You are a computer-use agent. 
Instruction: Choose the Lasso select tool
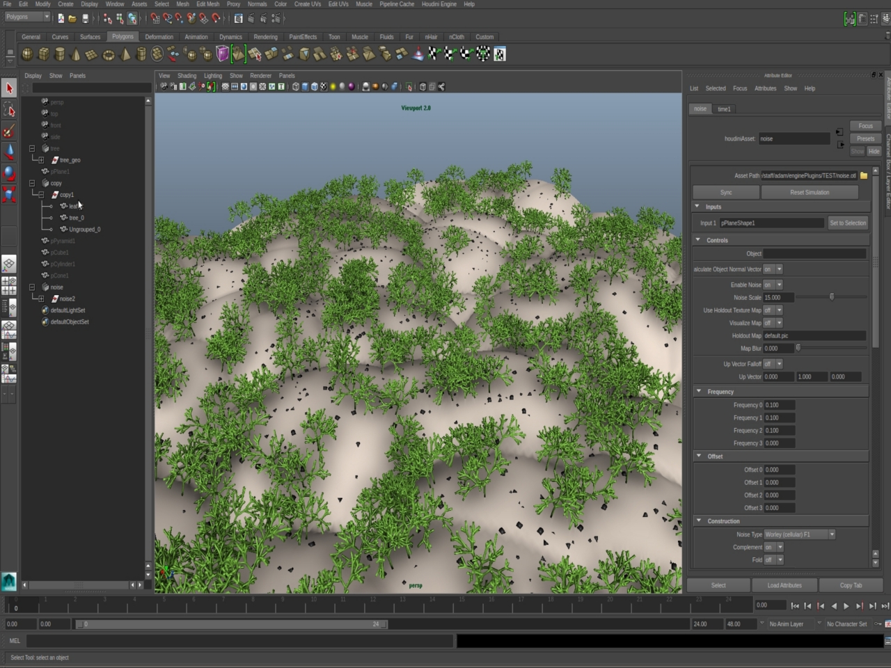coord(9,110)
